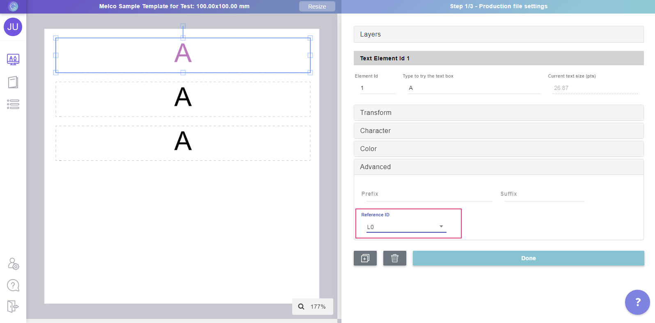Click the Resize button
Viewport: 655px width, 323px height.
[x=317, y=7]
